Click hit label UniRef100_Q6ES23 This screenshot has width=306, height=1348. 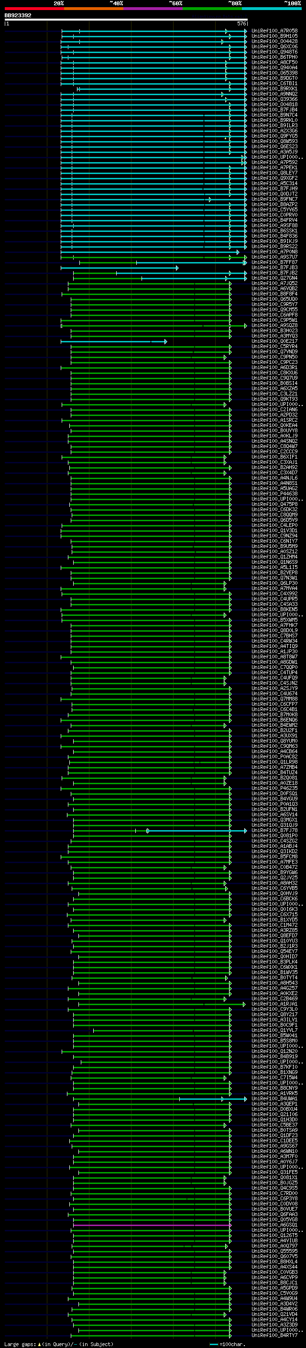[274, 146]
